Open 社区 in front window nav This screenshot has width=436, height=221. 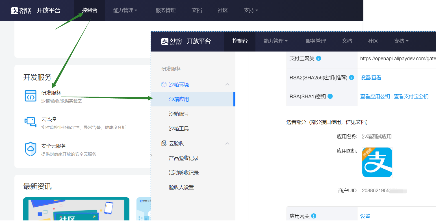[373, 41]
